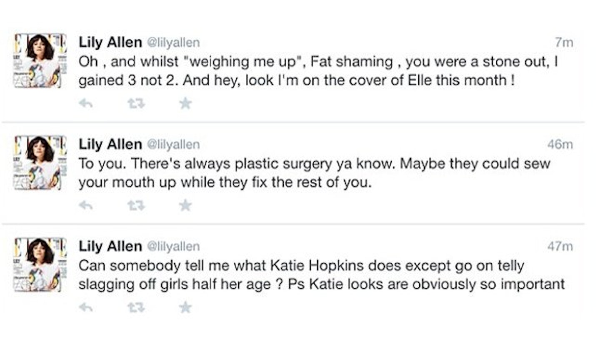Open the 7m timestamp link
Screen dimensions: 600x337
(x=565, y=42)
